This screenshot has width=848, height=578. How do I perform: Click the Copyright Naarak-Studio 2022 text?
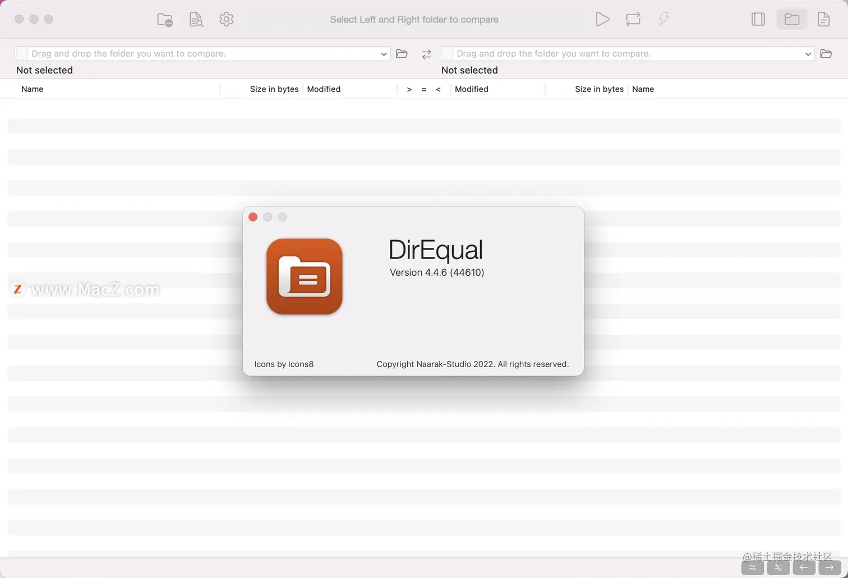(x=473, y=364)
